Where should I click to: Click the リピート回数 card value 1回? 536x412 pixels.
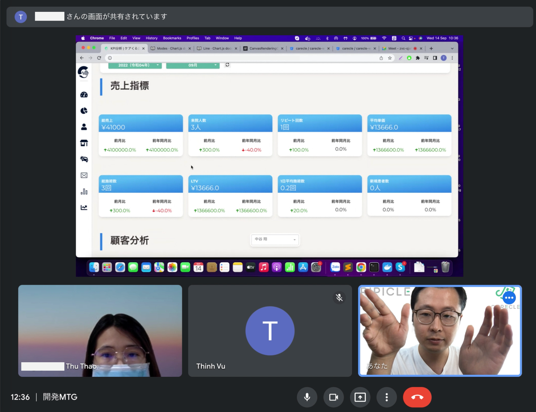click(x=285, y=127)
